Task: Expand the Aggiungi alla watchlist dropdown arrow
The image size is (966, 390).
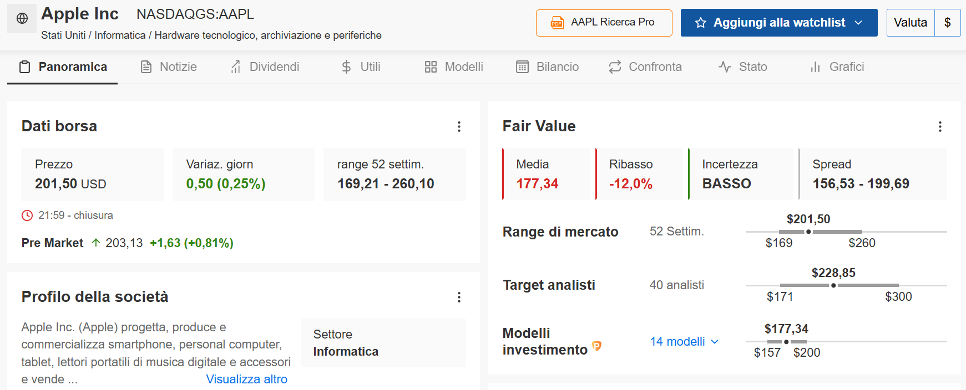Action: click(858, 23)
